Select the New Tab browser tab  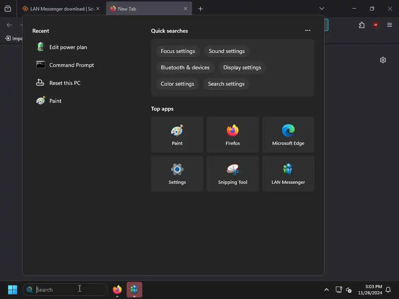click(149, 9)
